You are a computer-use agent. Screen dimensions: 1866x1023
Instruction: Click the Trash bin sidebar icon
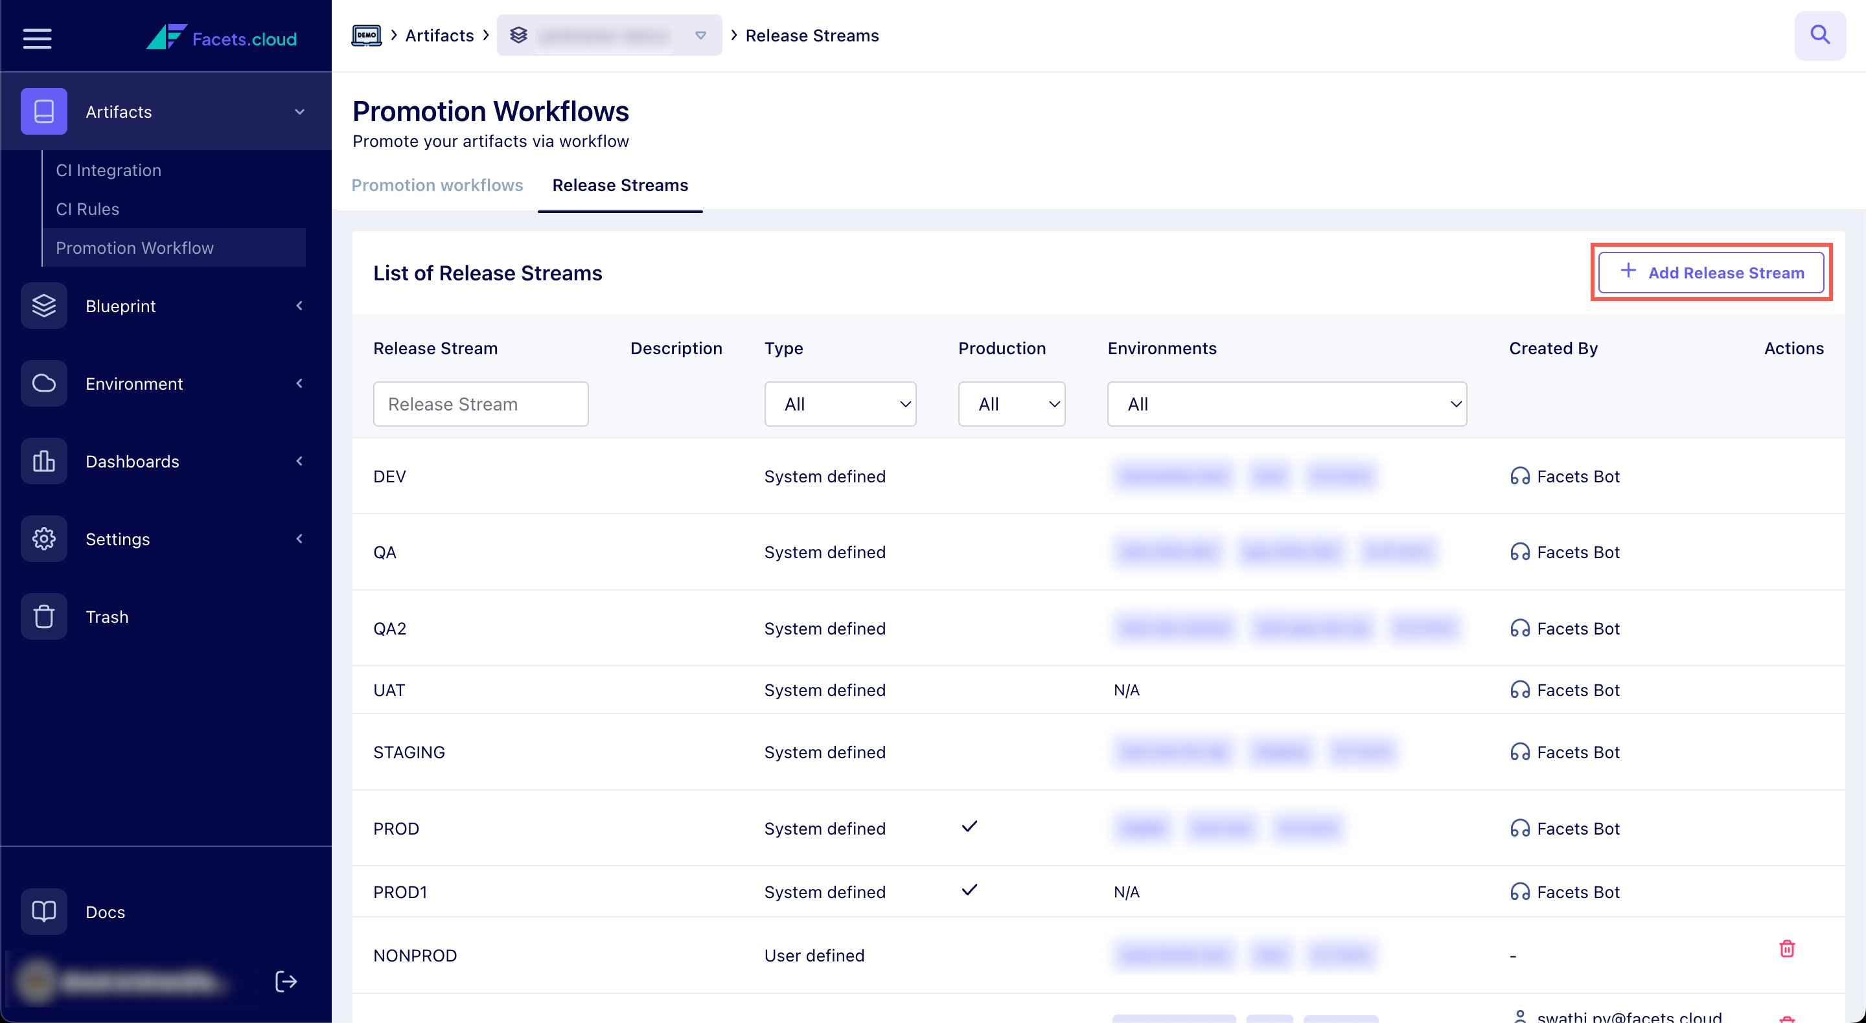pos(44,617)
